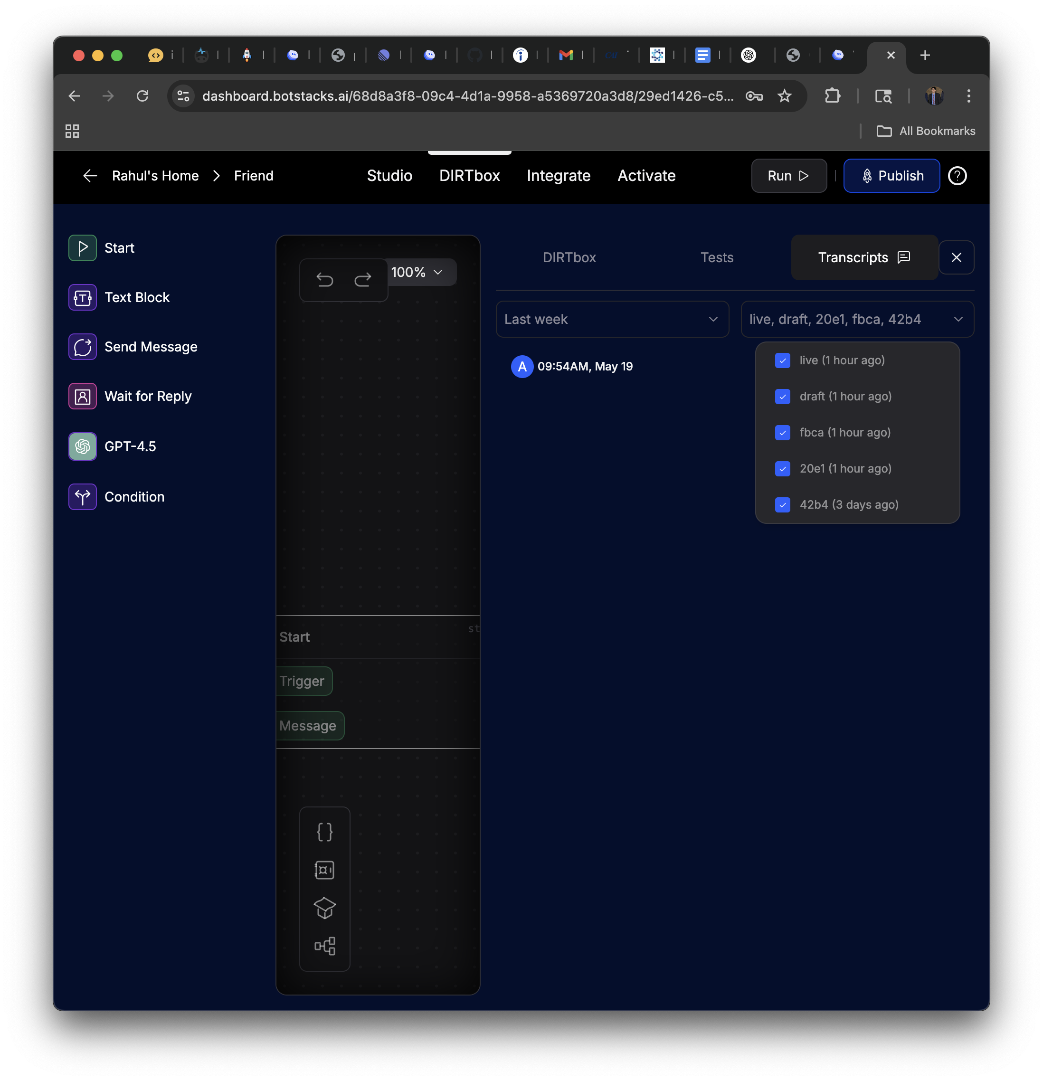This screenshot has width=1043, height=1081.
Task: Switch to the Tests tab
Action: click(717, 257)
